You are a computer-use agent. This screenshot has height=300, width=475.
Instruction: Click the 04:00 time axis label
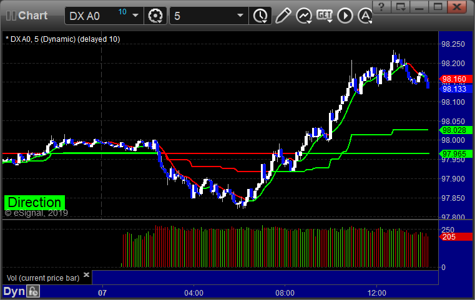point(193,293)
